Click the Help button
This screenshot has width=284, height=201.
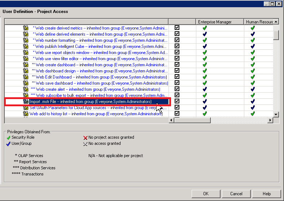(x=267, y=194)
